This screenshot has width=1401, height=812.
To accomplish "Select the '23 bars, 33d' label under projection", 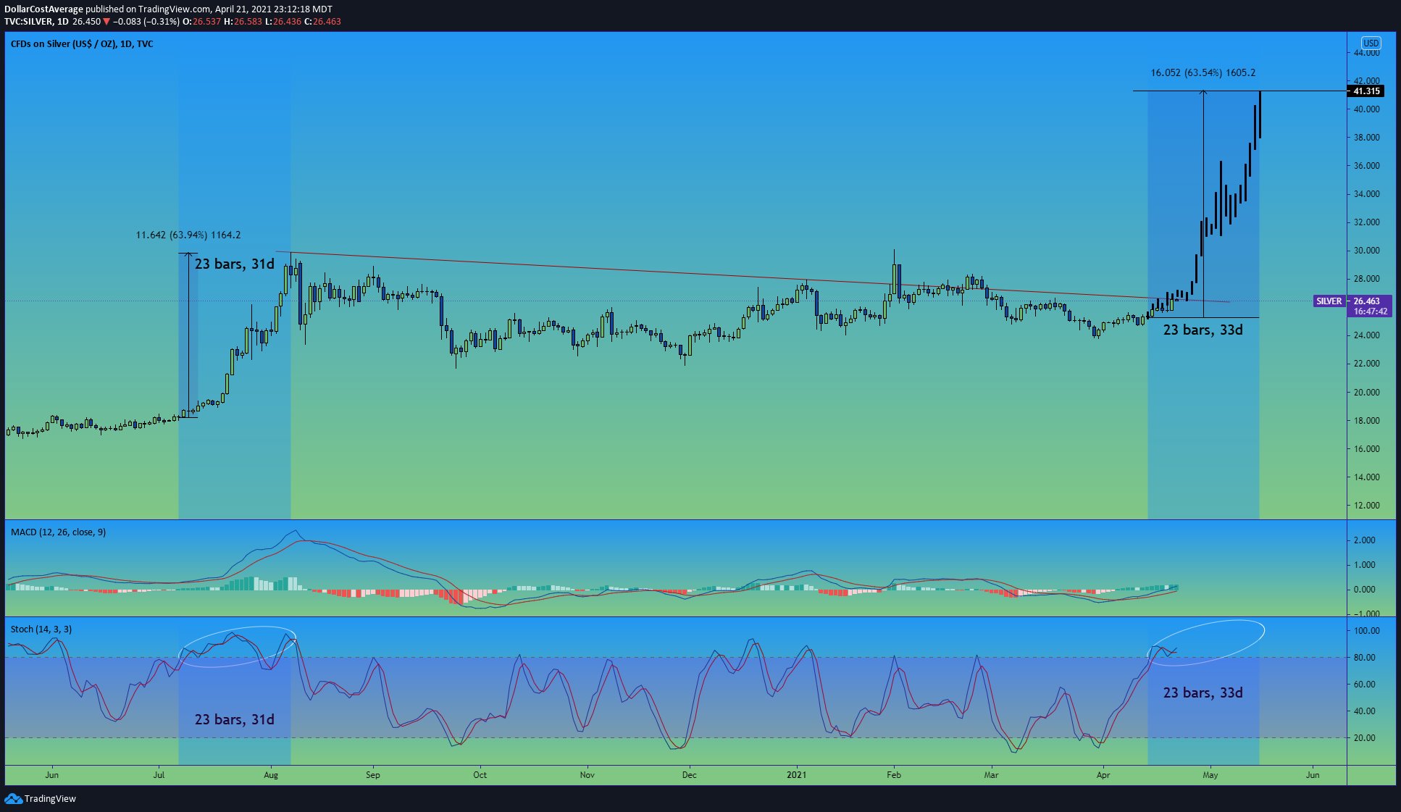I will click(x=1203, y=330).
